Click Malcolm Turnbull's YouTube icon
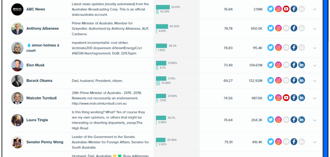330x157 pixels. tap(286, 98)
